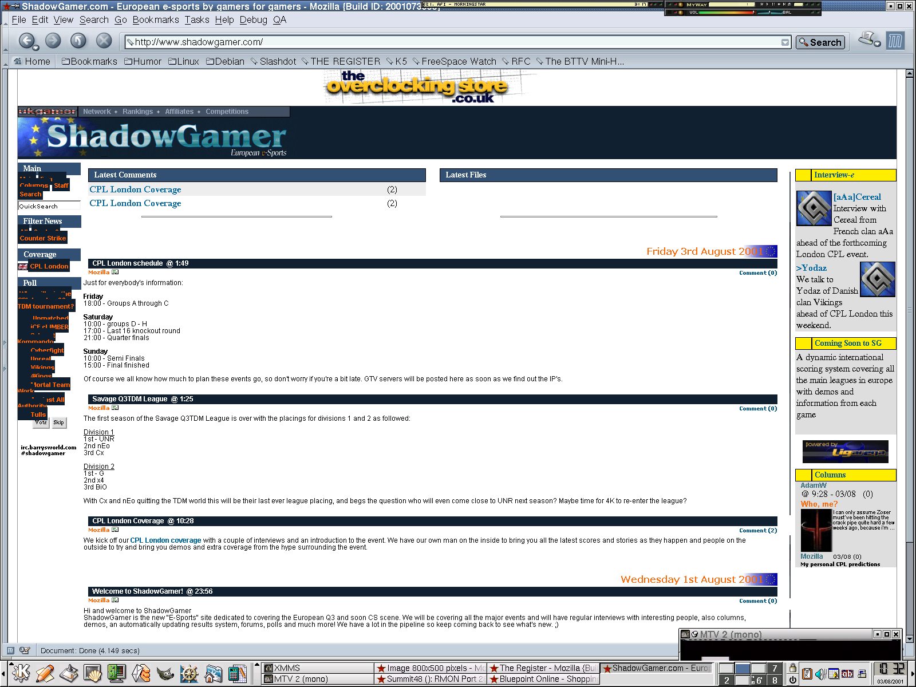This screenshot has width=916, height=687.
Task: Click the 'db' tray icon
Action: pos(847,674)
